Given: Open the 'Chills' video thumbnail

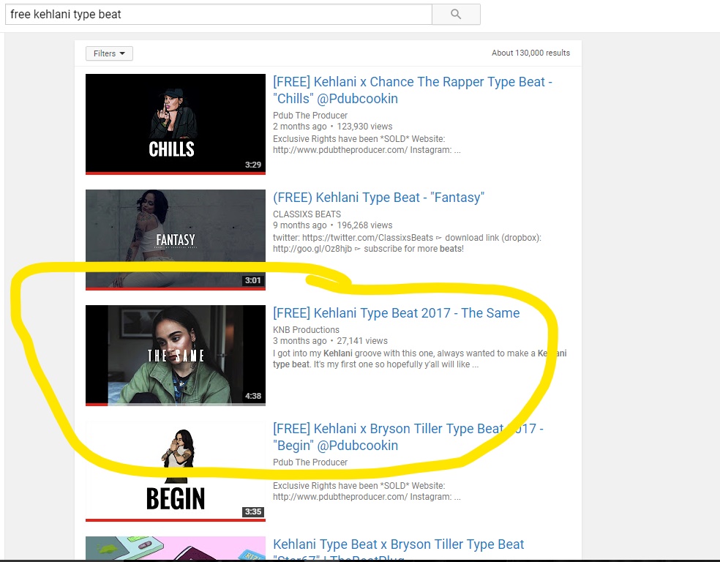Looking at the screenshot, I should pos(176,124).
